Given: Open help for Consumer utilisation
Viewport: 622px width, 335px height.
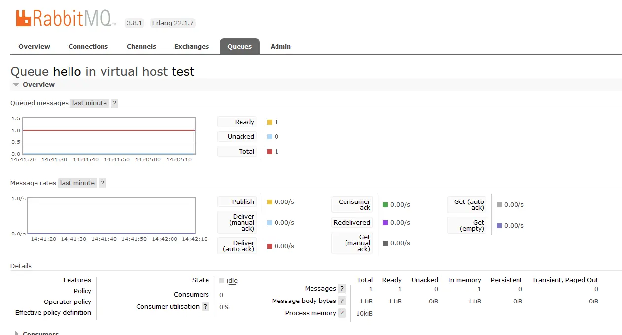Looking at the screenshot, I should point(206,306).
